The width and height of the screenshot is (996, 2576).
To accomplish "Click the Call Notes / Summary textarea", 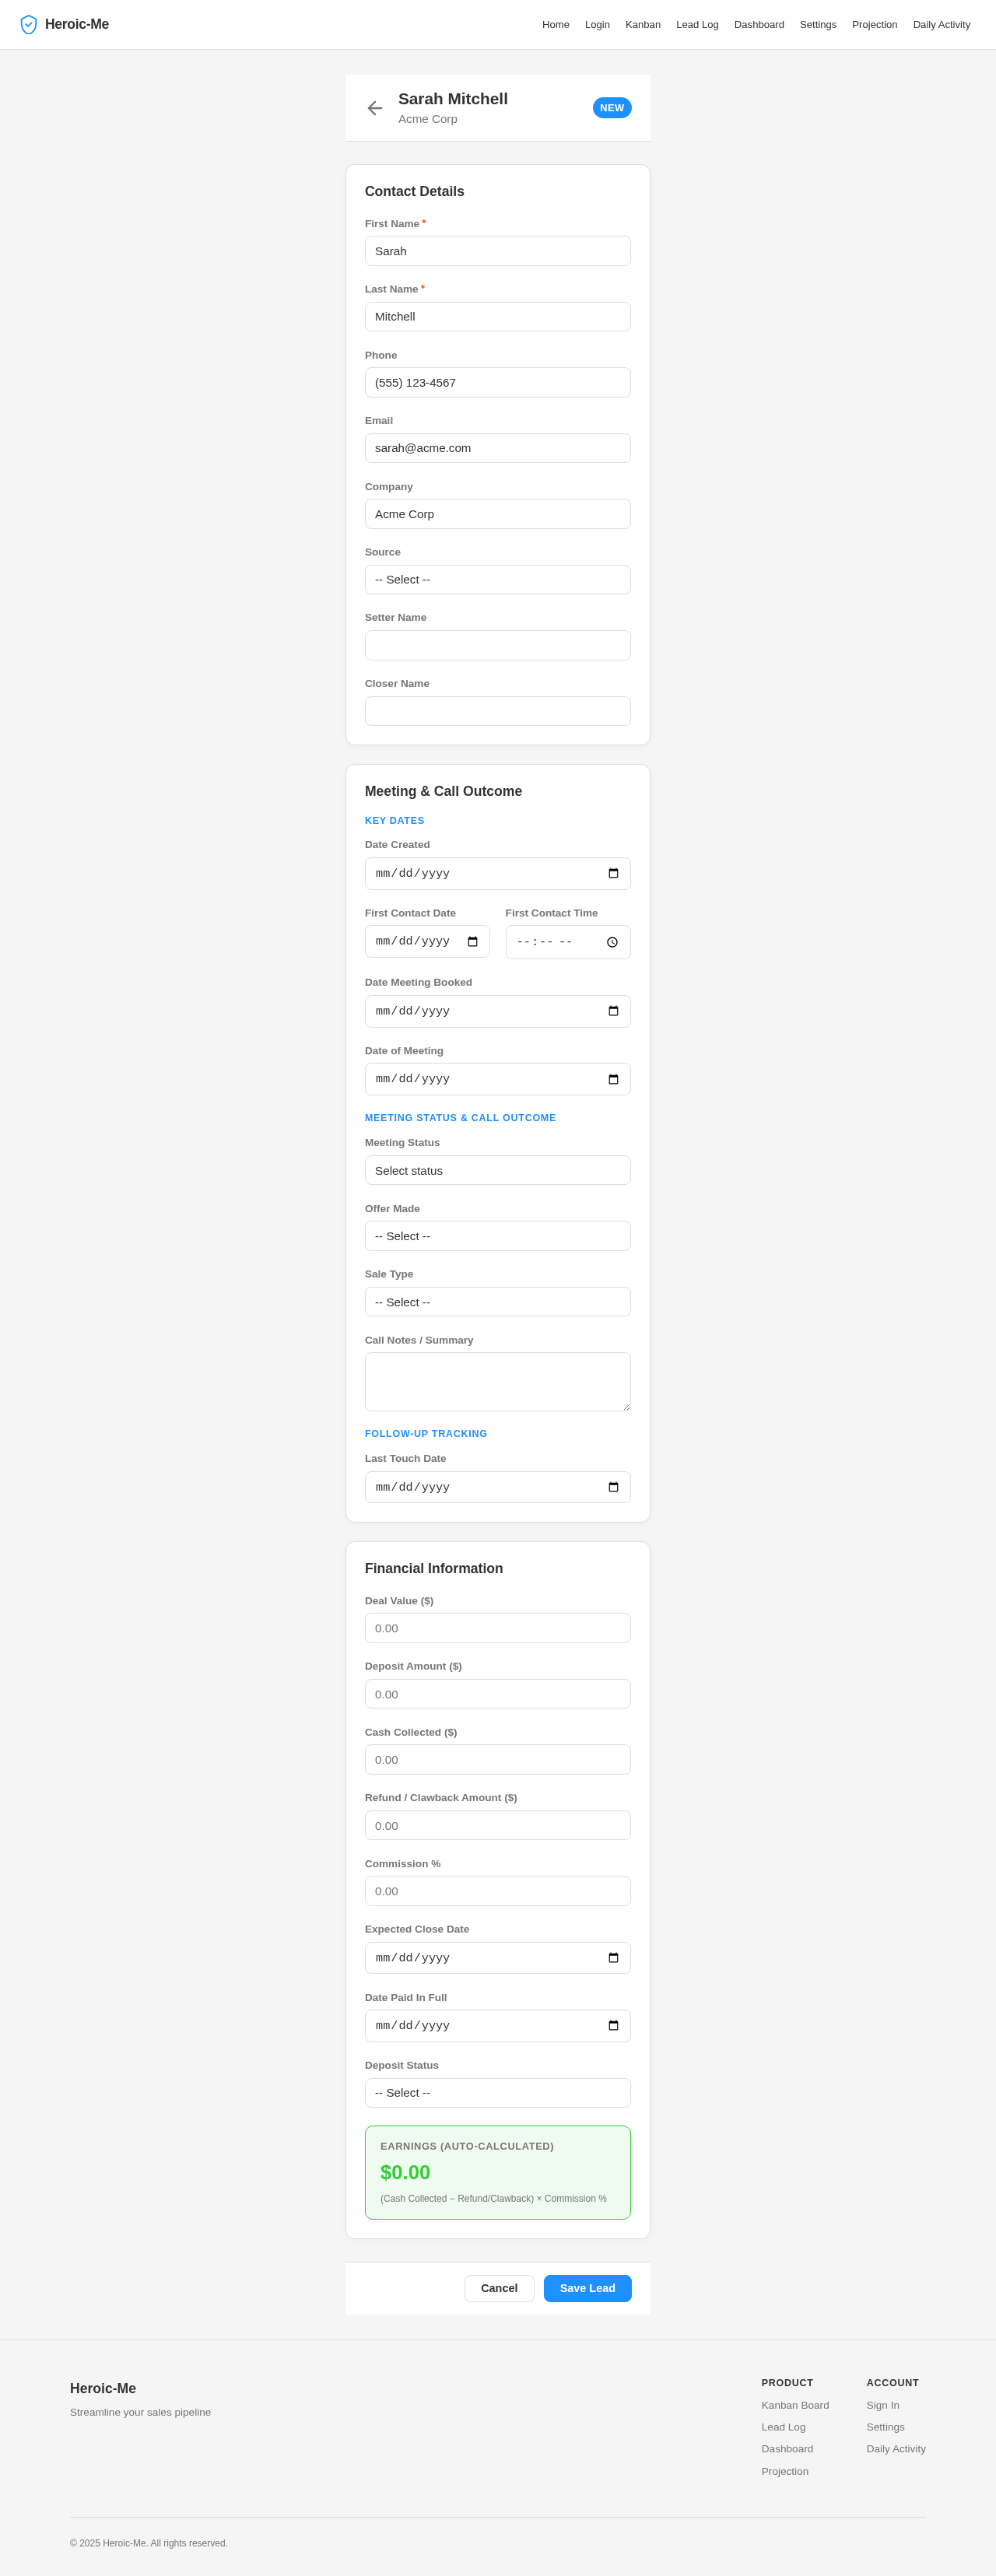I will coord(498,1382).
